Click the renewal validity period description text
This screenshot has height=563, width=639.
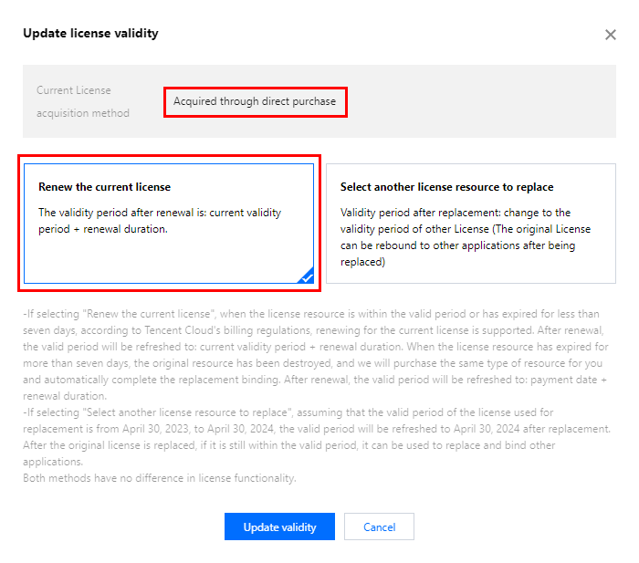[160, 221]
